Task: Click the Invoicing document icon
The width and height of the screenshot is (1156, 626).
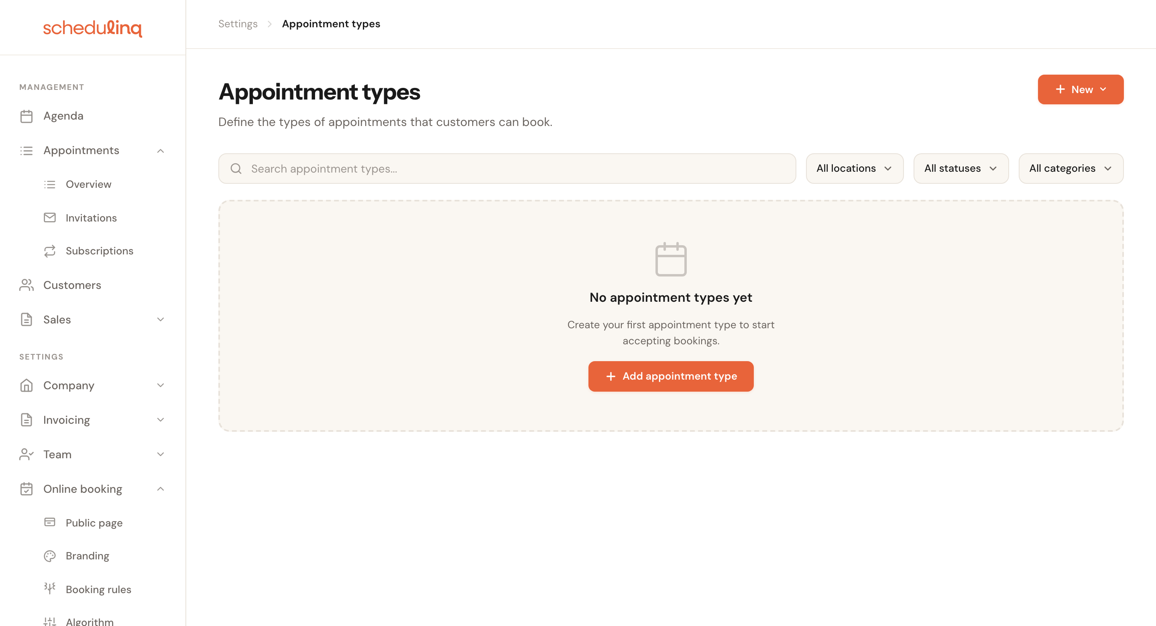Action: coord(26,420)
